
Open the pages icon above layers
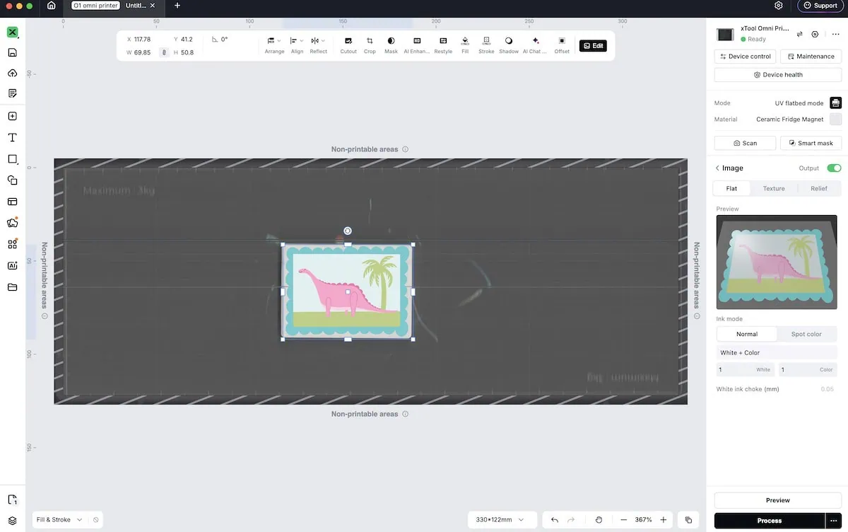click(12, 500)
